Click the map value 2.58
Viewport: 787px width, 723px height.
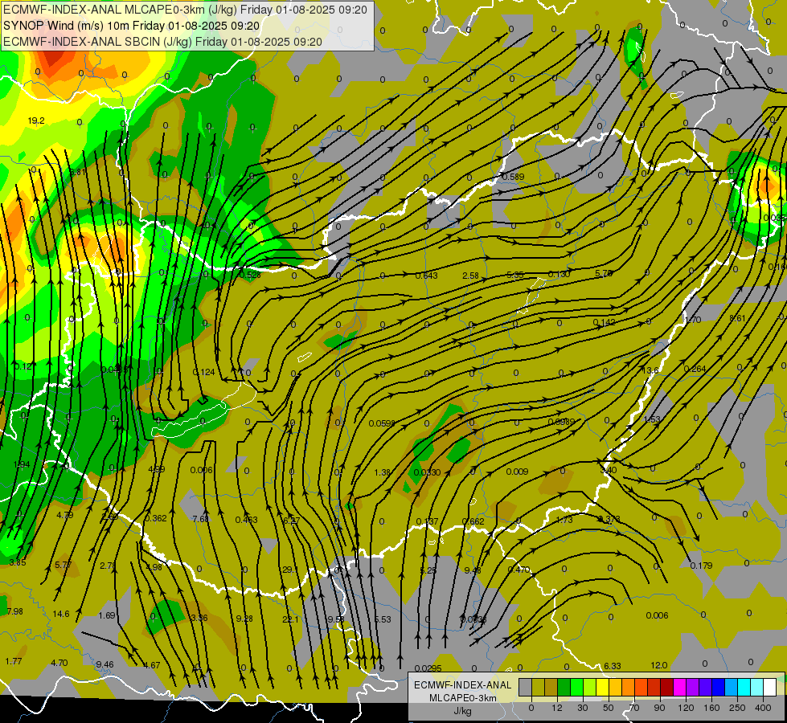(x=470, y=276)
